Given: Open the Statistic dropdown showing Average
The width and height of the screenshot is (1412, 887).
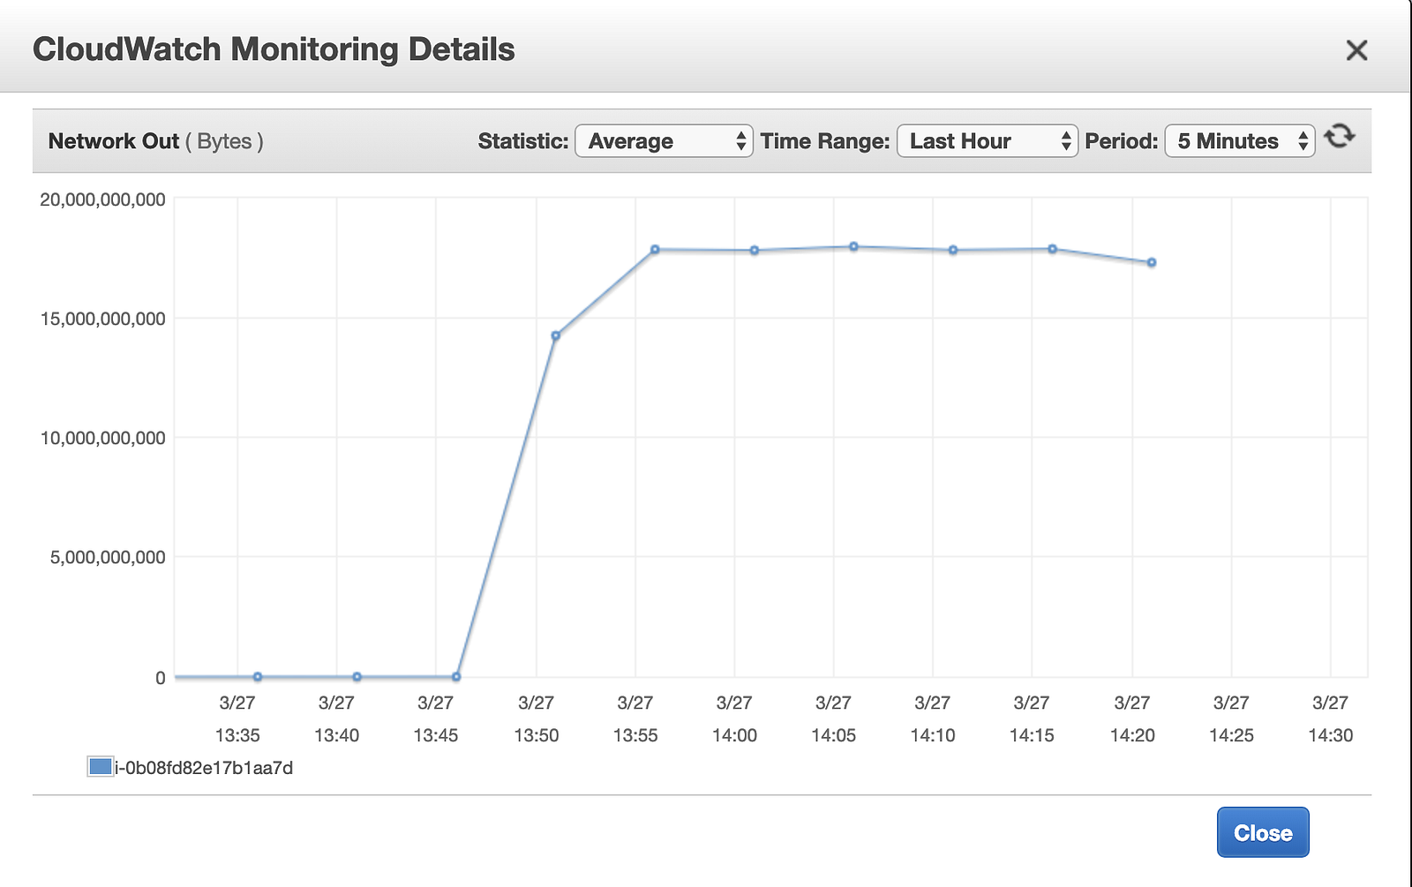Looking at the screenshot, I should coord(664,141).
